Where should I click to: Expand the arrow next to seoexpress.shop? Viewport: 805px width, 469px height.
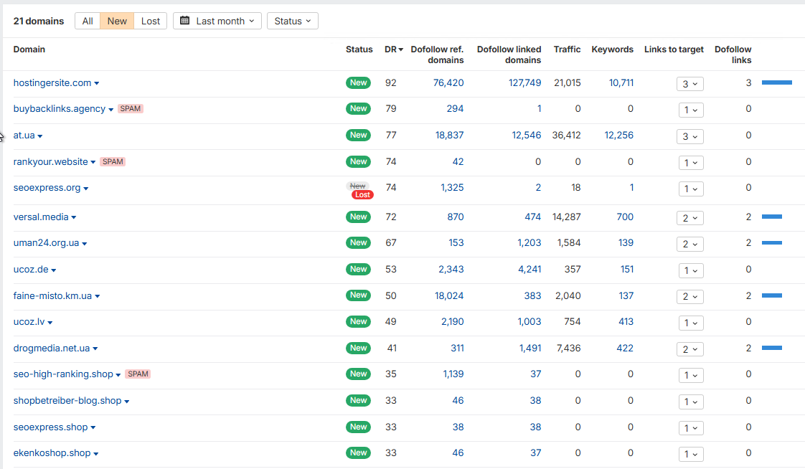(x=93, y=428)
